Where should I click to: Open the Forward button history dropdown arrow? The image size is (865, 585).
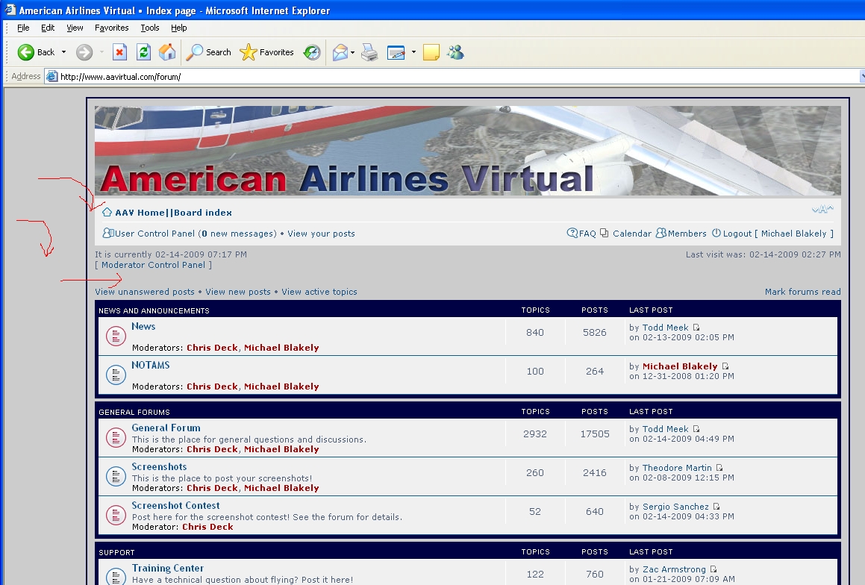(102, 52)
